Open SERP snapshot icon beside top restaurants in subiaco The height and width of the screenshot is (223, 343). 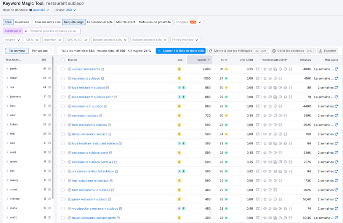tap(111, 181)
